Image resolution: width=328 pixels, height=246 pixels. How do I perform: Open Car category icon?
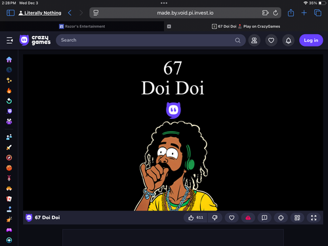tap(9, 188)
